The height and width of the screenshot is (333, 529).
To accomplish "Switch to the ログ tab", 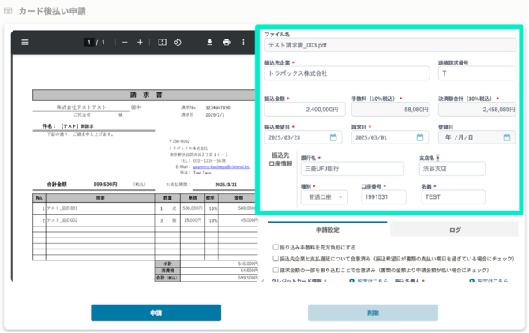I will (x=455, y=230).
